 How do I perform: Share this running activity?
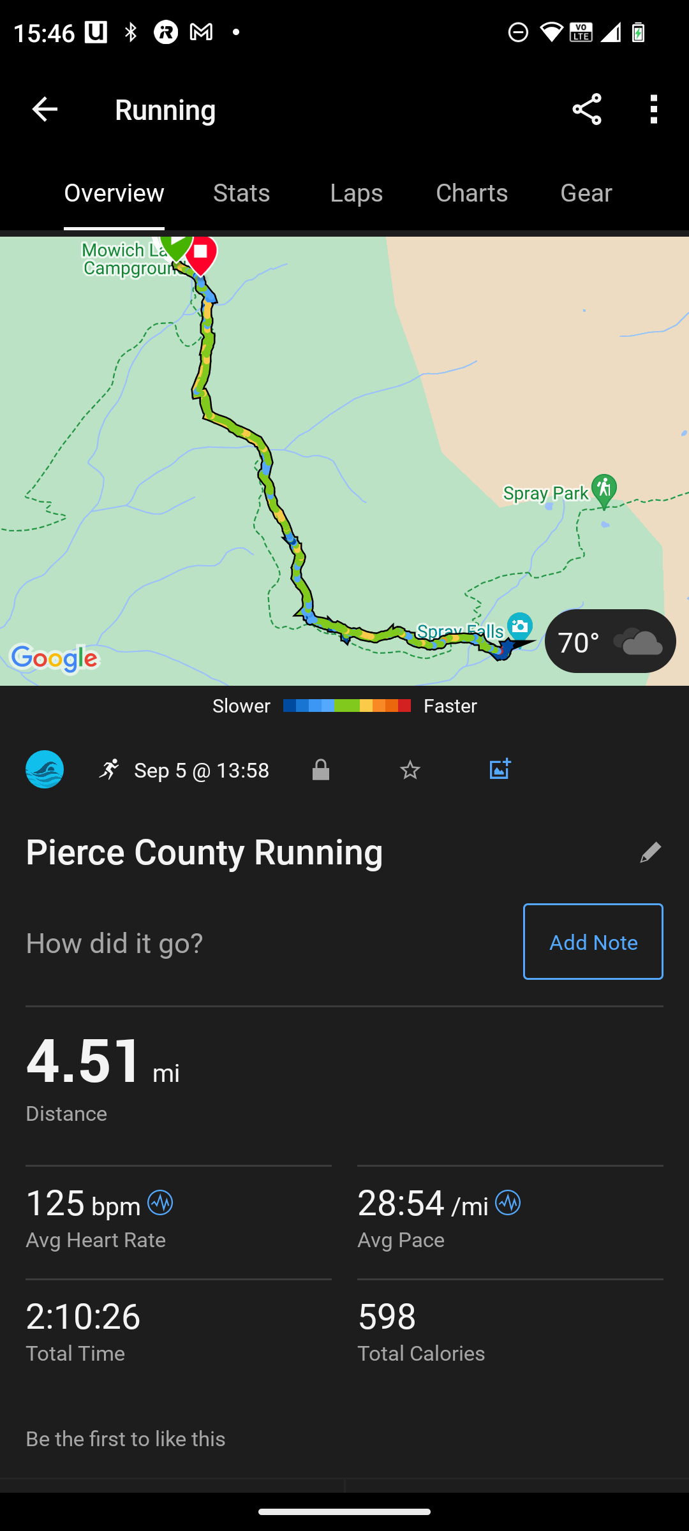(x=586, y=110)
